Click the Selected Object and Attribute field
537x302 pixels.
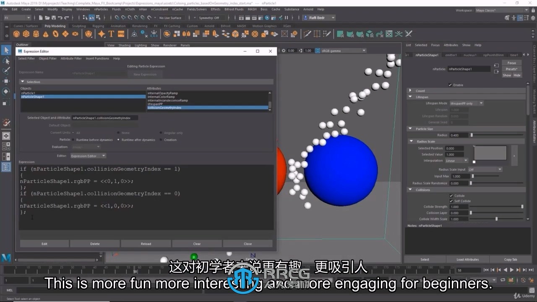pos(104,118)
